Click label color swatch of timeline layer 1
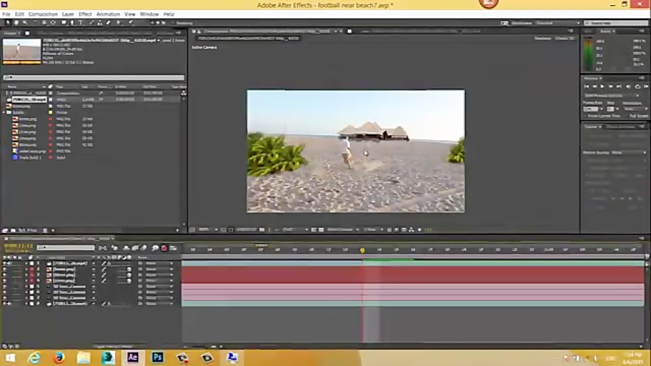 click(x=32, y=263)
